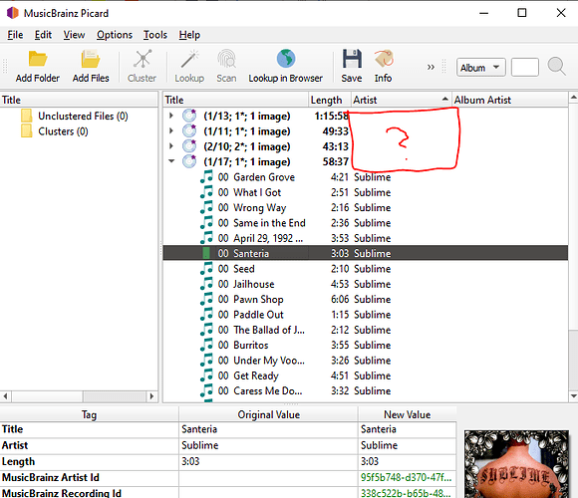The width and height of the screenshot is (578, 498).
Task: Click the search magnifier icon in toolbar
Action: pyautogui.click(x=556, y=67)
